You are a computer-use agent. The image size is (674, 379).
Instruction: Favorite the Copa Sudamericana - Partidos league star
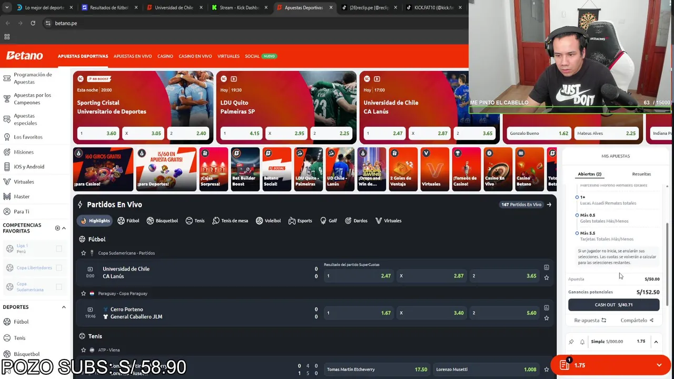click(x=83, y=253)
